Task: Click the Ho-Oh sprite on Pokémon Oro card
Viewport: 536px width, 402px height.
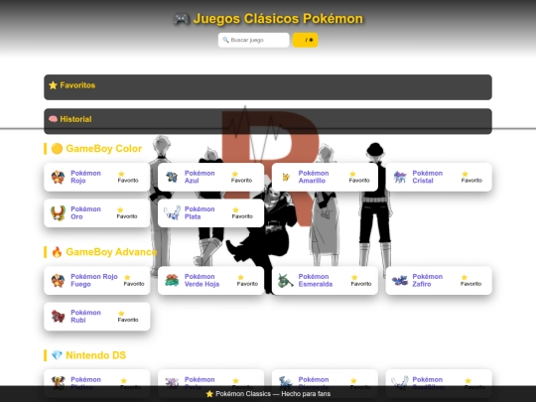Action: tap(58, 213)
